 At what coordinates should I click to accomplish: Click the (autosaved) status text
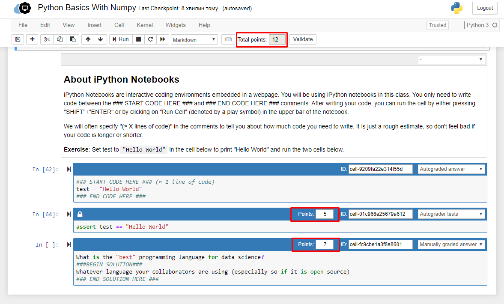(237, 9)
